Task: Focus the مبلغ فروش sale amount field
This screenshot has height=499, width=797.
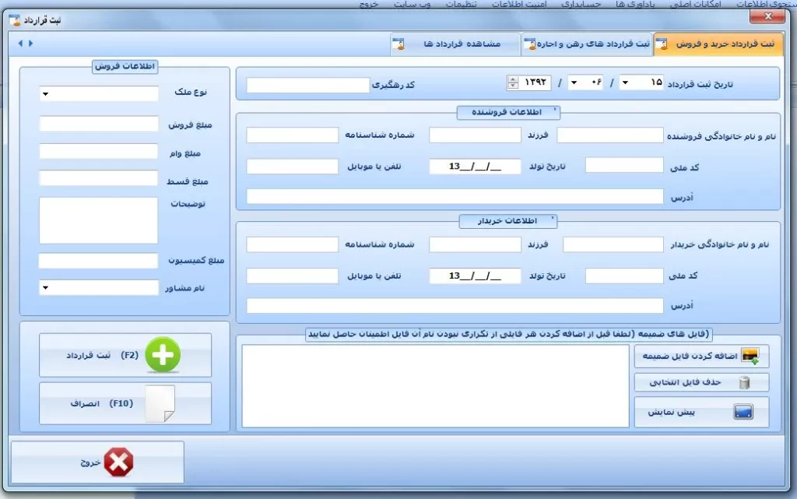Action: [98, 125]
